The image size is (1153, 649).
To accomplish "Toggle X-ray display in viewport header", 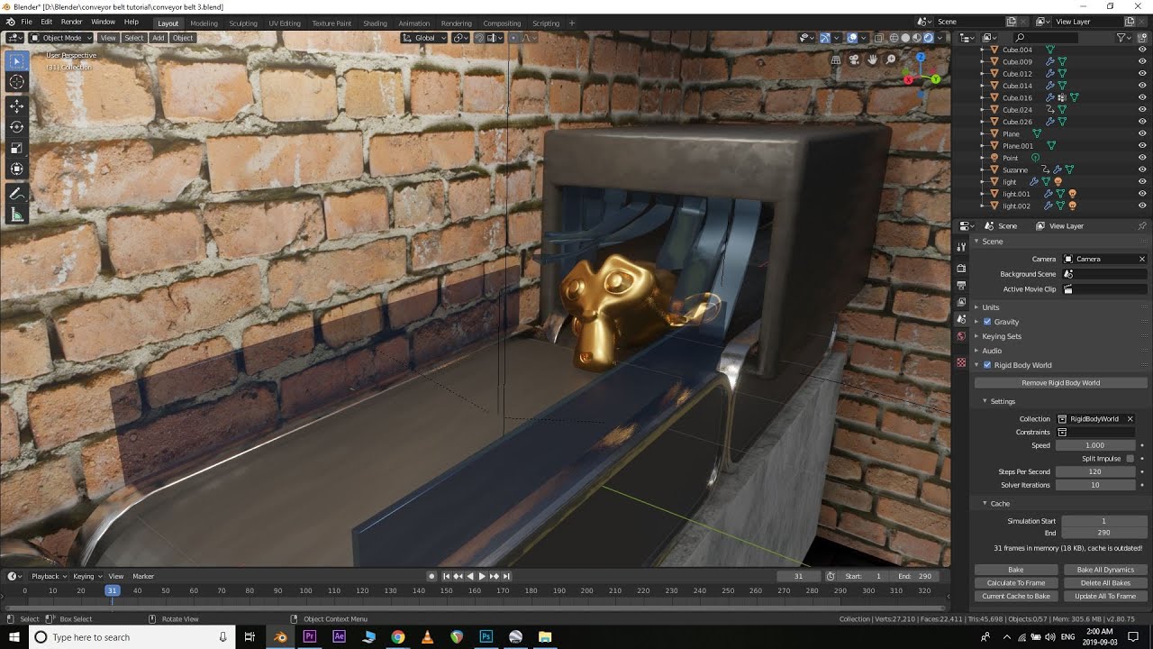I will [x=877, y=38].
